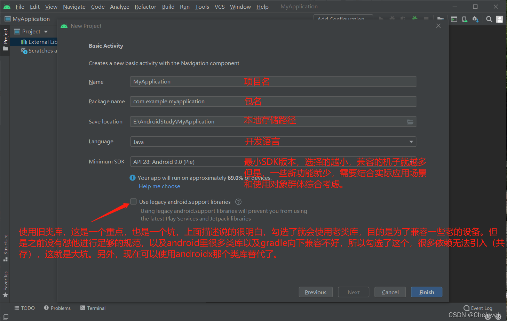
Task: Toggle tool window bars icon at bottom-left corner
Action: pos(5,317)
